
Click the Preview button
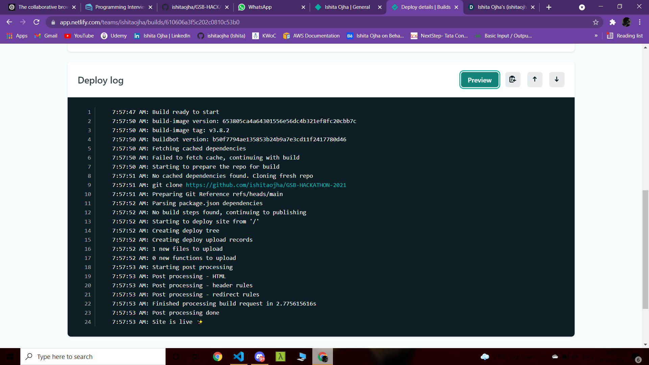click(x=479, y=80)
